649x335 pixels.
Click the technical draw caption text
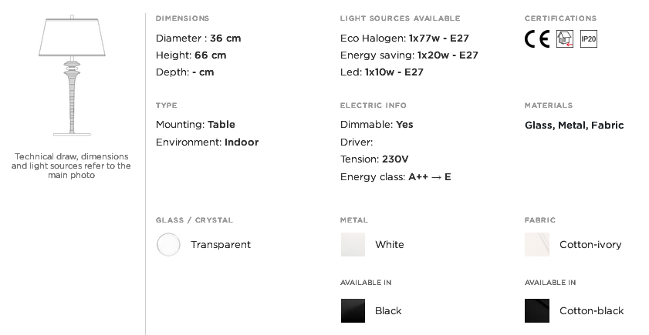[x=71, y=166]
